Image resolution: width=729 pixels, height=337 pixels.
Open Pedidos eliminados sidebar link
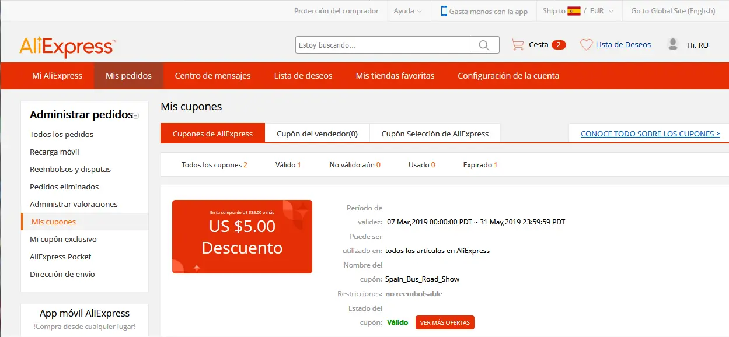coord(64,187)
